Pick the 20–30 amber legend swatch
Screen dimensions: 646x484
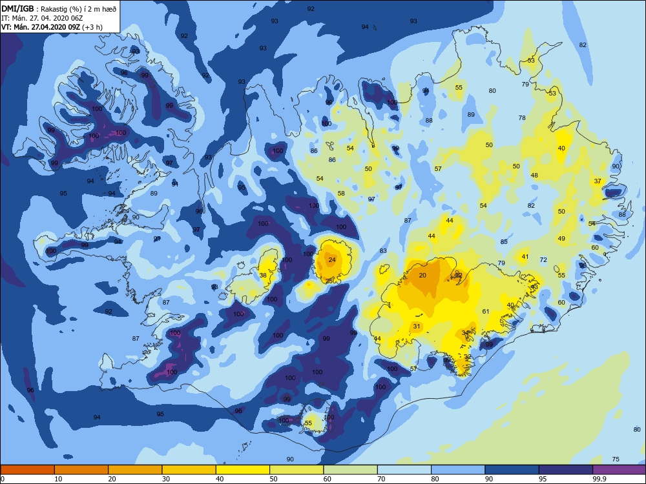(135, 470)
